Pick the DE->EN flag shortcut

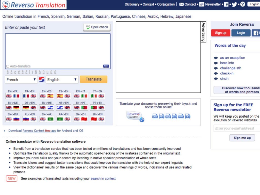pyautogui.click(x=30, y=107)
